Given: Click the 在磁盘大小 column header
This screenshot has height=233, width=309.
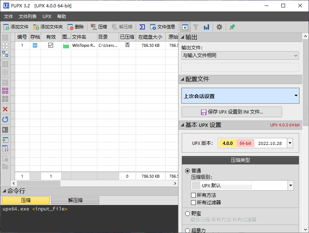Looking at the screenshot, I should click(150, 37).
